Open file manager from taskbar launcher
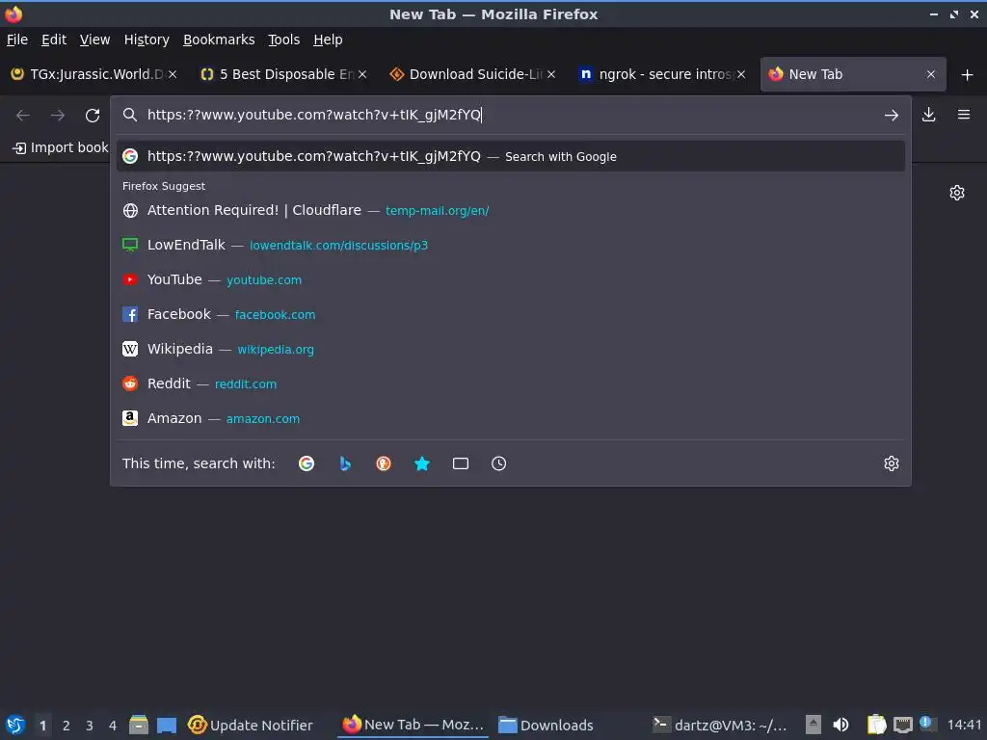Screen dimensions: 987x740 [x=139, y=725]
